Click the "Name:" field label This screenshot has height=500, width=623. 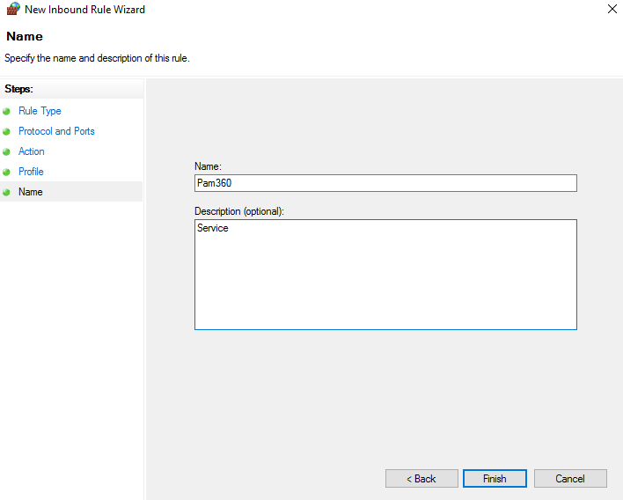[208, 166]
